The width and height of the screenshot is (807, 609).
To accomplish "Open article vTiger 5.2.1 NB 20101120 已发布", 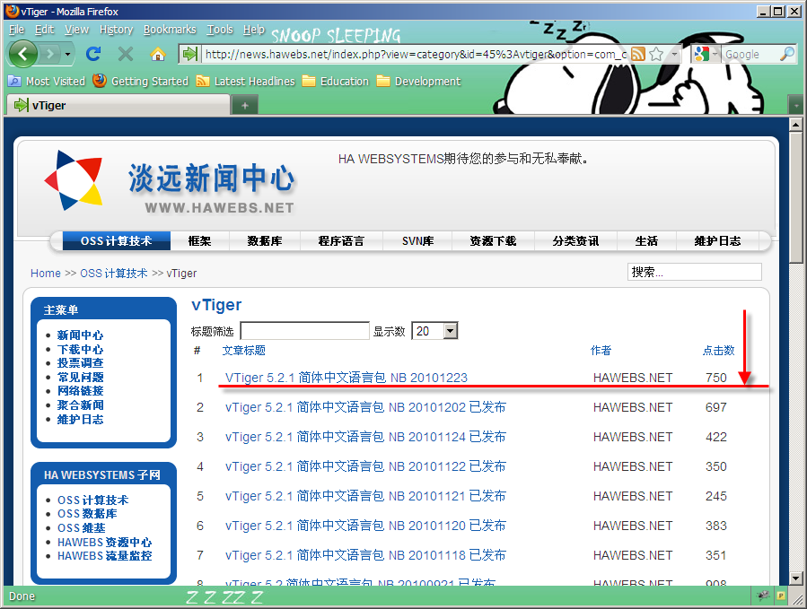I will click(365, 526).
